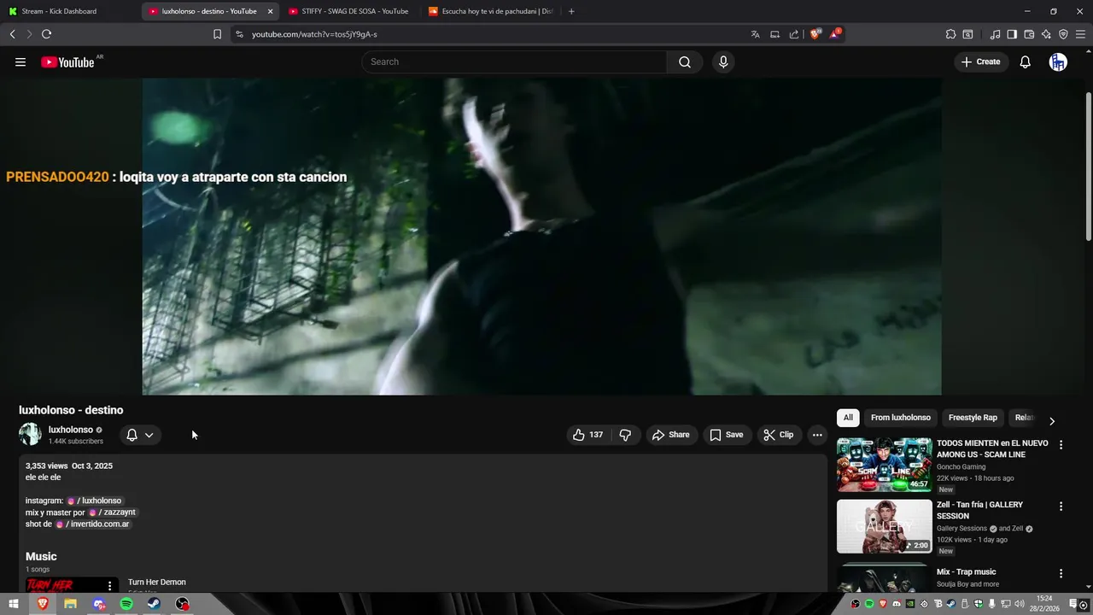Open Discord from the taskbar
This screenshot has height=615, width=1093.
(99, 604)
